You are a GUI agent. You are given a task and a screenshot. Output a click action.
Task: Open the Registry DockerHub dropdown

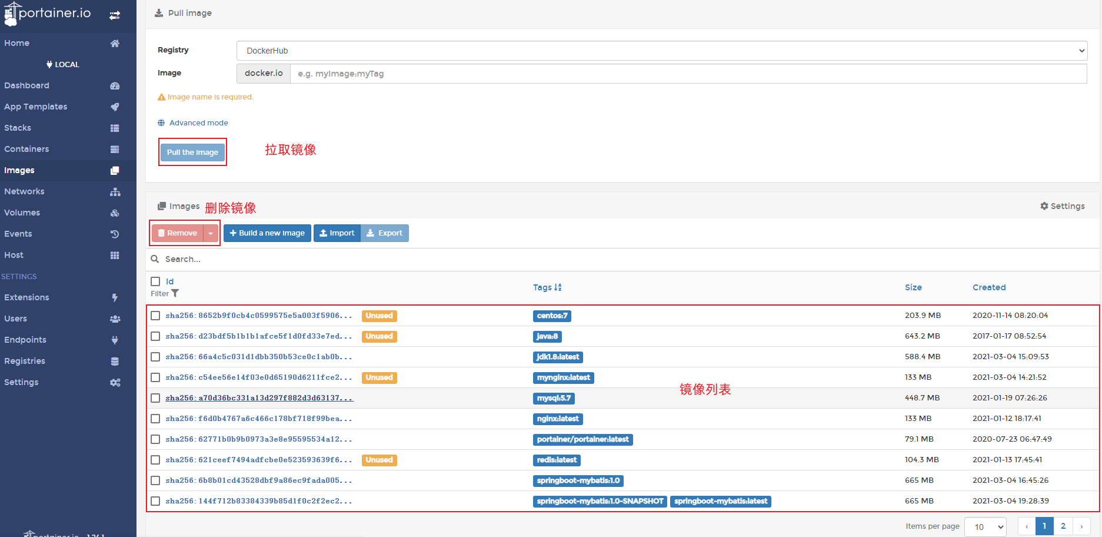tap(662, 51)
